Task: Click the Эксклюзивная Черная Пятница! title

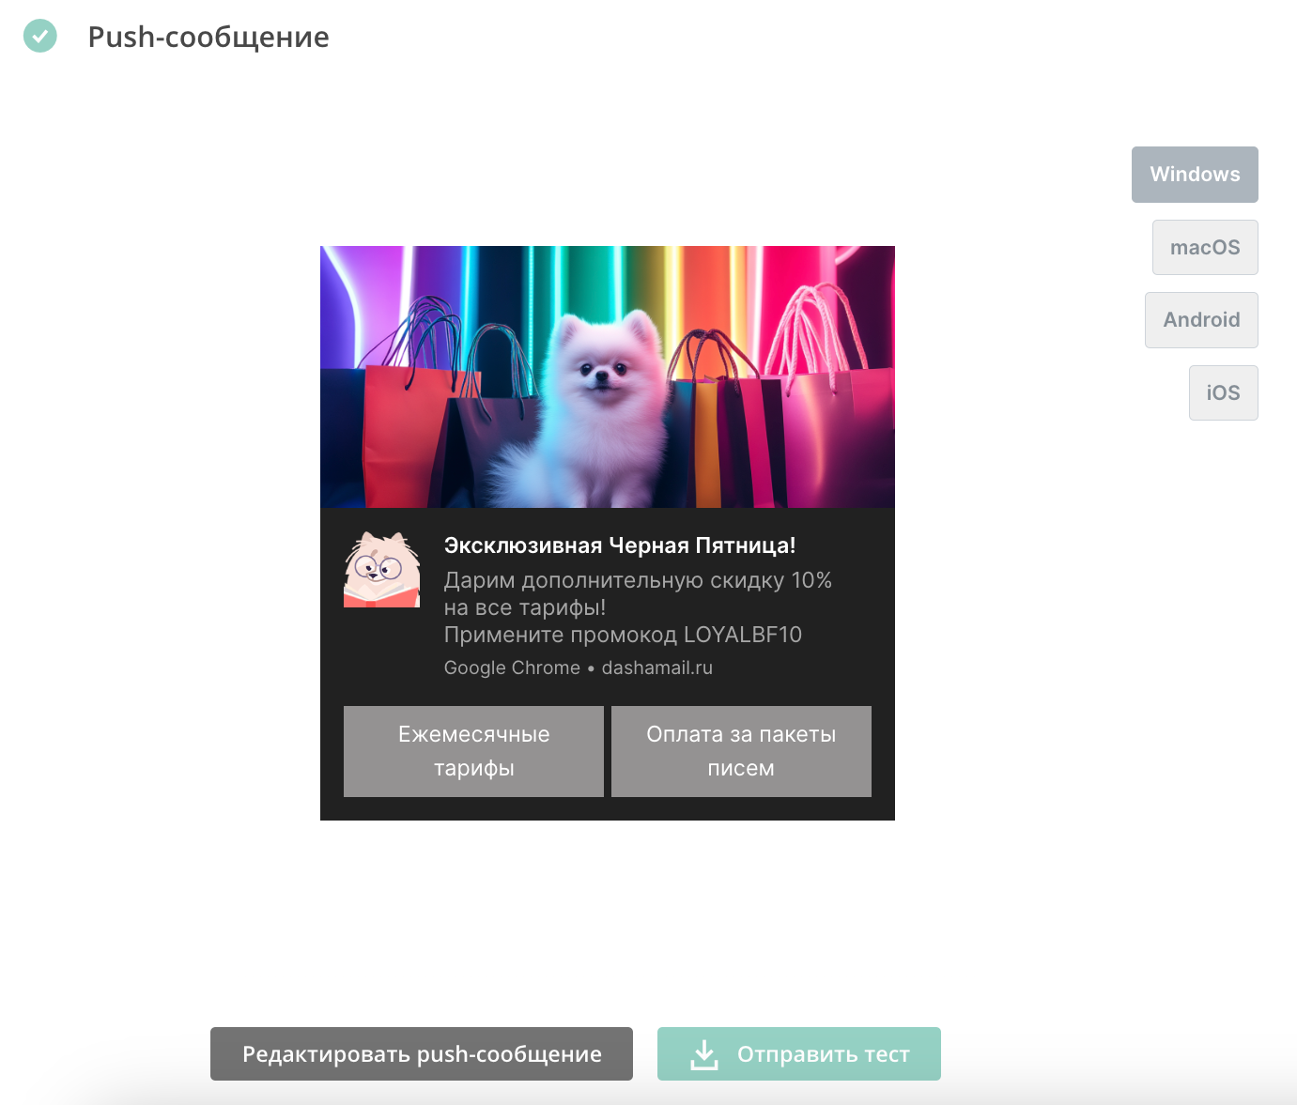Action: tap(620, 545)
